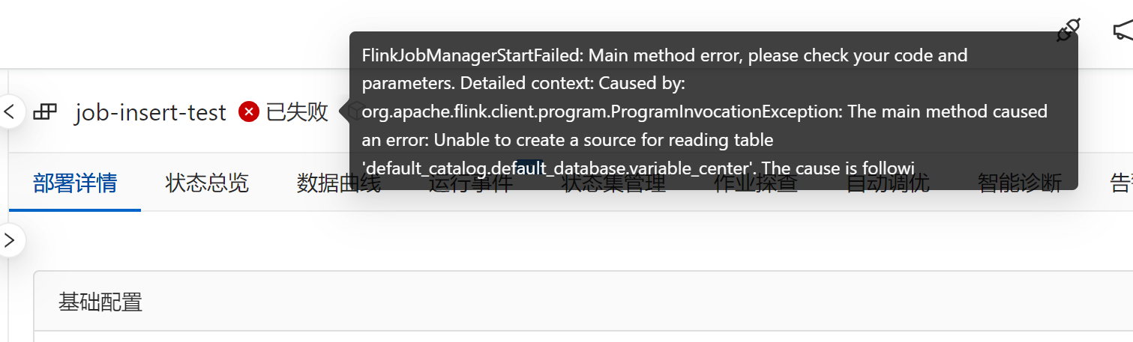View the 运行事件 tab
The height and width of the screenshot is (342, 1133).
pyautogui.click(x=470, y=183)
